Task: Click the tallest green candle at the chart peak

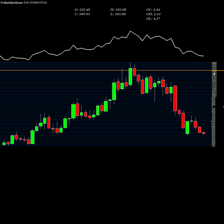Action: point(130,77)
